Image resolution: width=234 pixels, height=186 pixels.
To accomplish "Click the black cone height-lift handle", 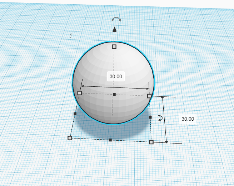I will (x=114, y=30).
